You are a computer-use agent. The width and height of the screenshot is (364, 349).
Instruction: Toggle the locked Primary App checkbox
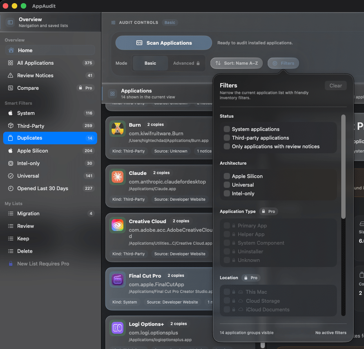click(x=226, y=225)
